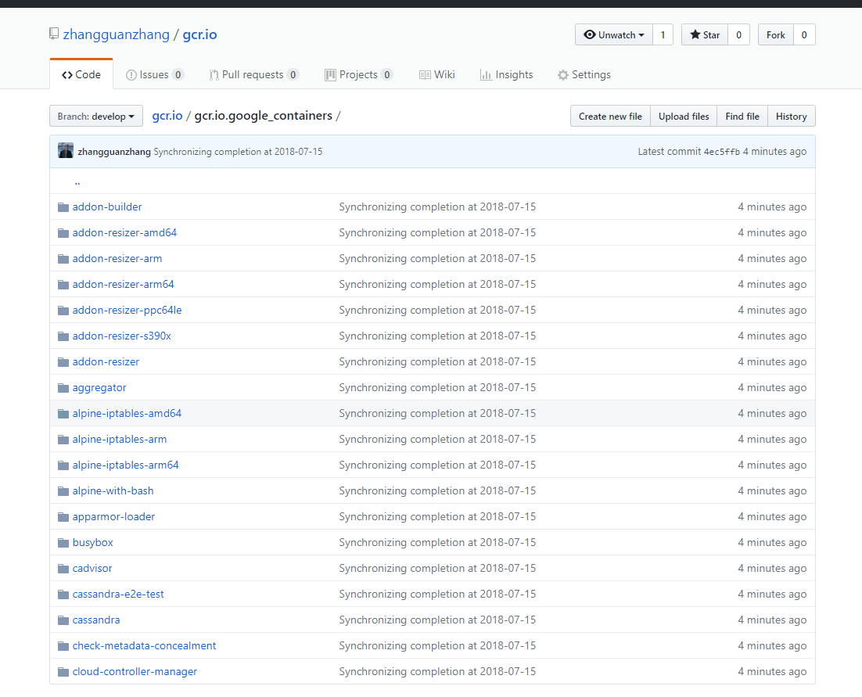Open the watchers count 1
This screenshot has height=697, width=862.
point(663,34)
